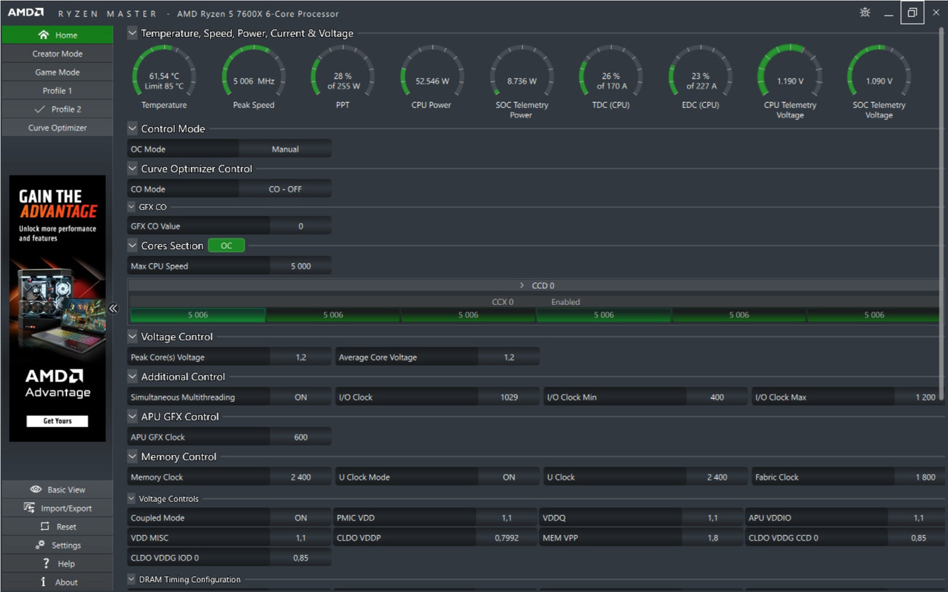948x592 pixels.
Task: Edit Peak Core(s) Voltage value
Action: click(x=301, y=357)
